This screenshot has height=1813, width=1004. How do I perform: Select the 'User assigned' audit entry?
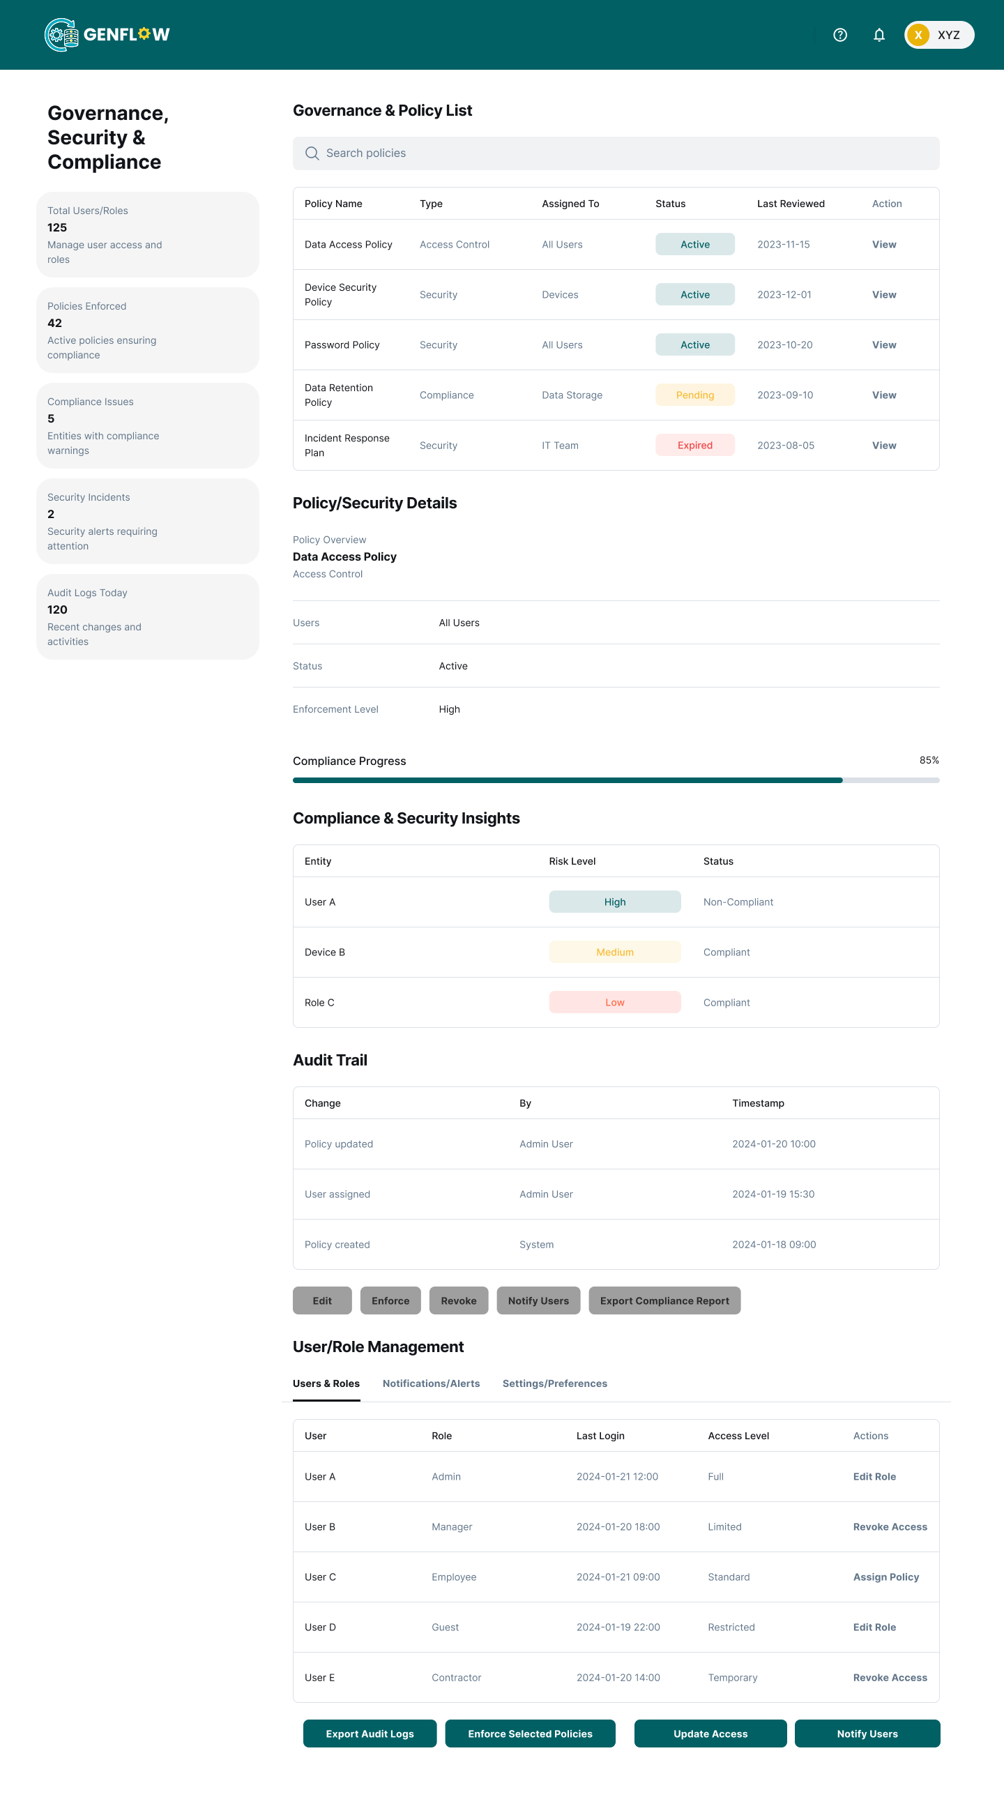coord(616,1194)
